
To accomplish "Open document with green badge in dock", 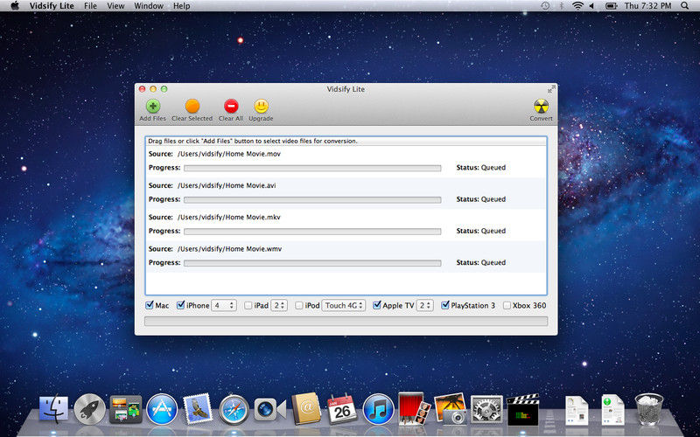I will click(x=612, y=410).
